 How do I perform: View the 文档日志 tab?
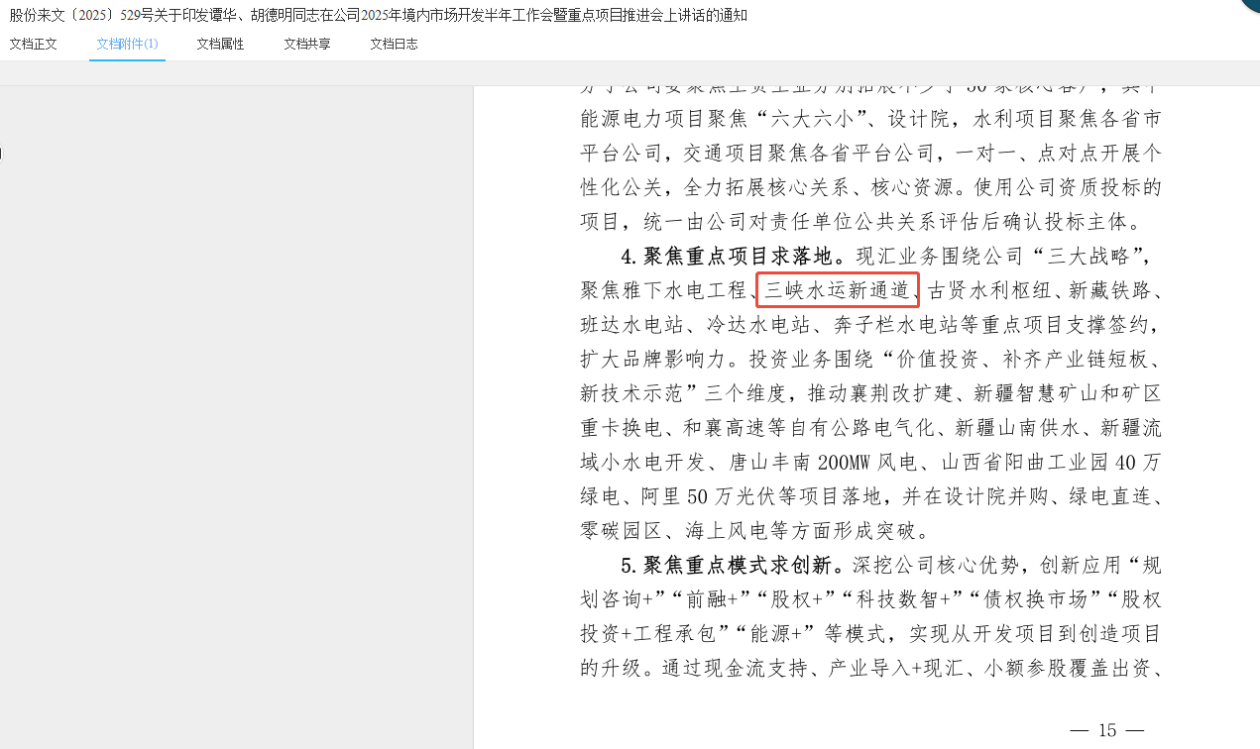click(394, 44)
